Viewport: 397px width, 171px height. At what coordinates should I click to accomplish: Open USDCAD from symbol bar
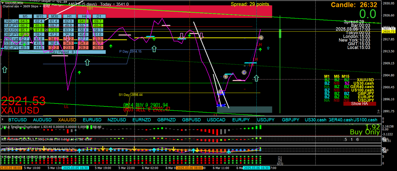[x=216, y=120]
